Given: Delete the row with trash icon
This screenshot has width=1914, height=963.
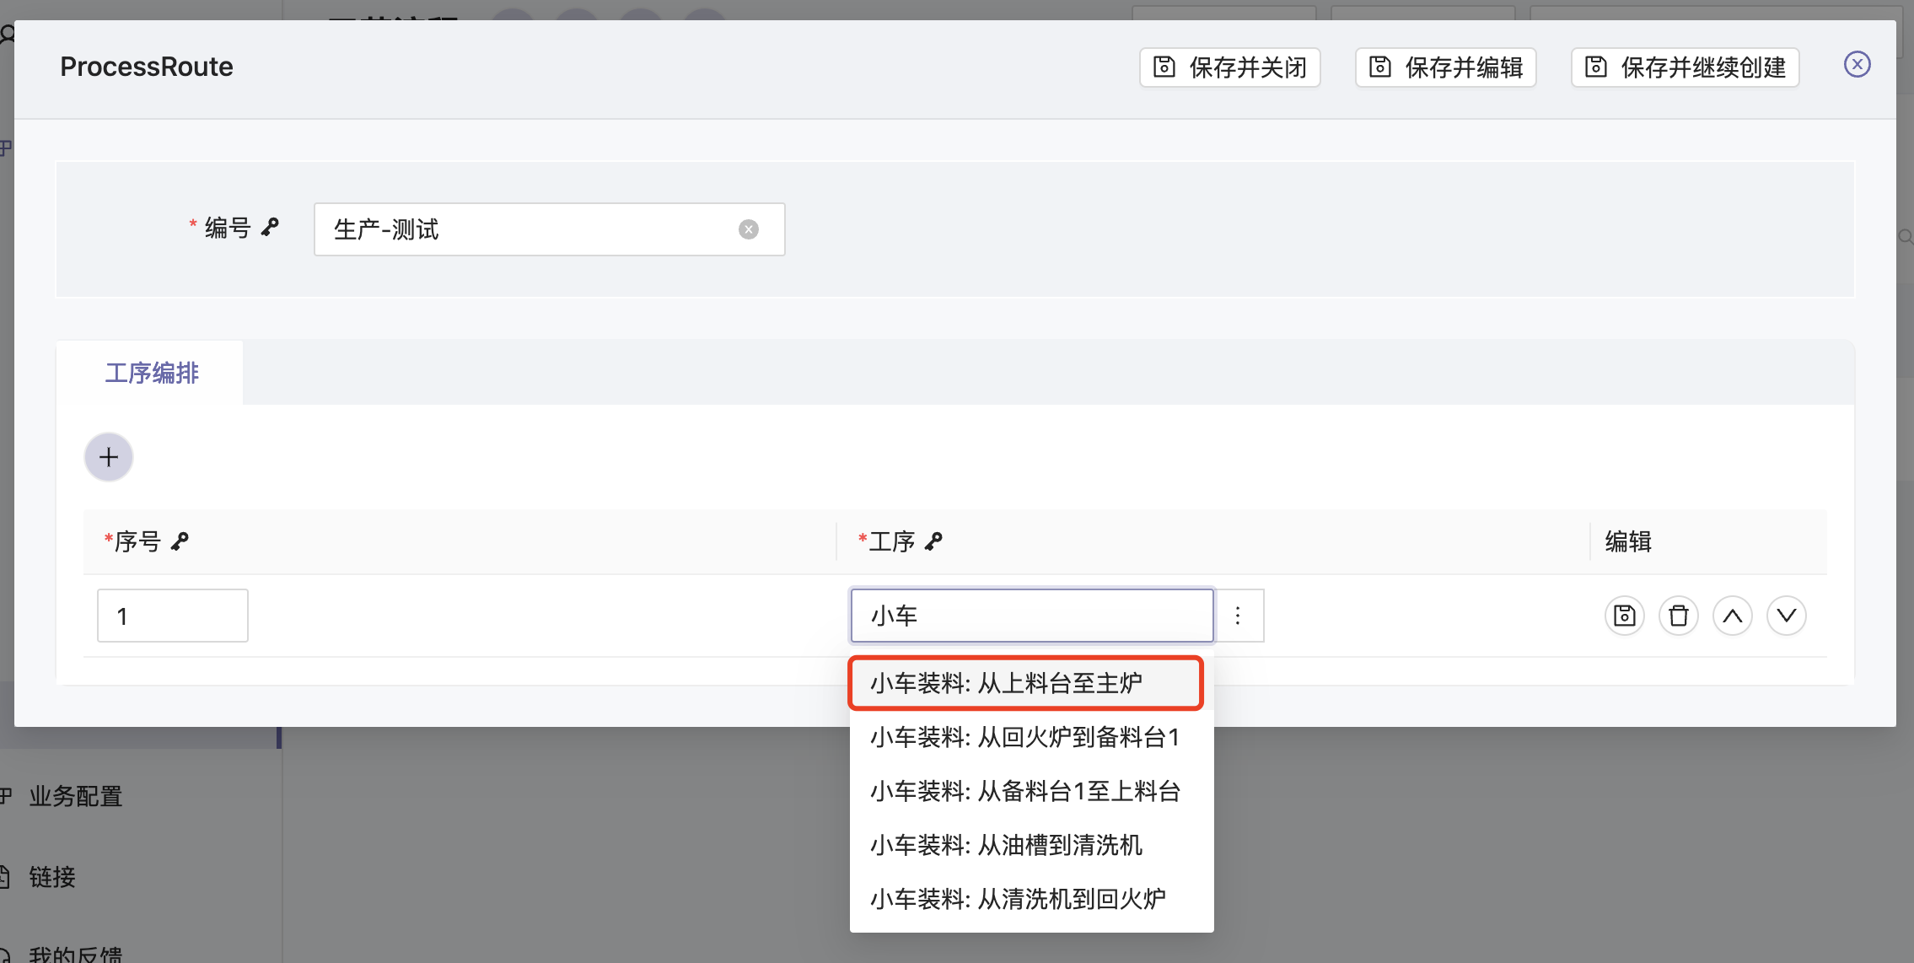Looking at the screenshot, I should click(x=1678, y=616).
